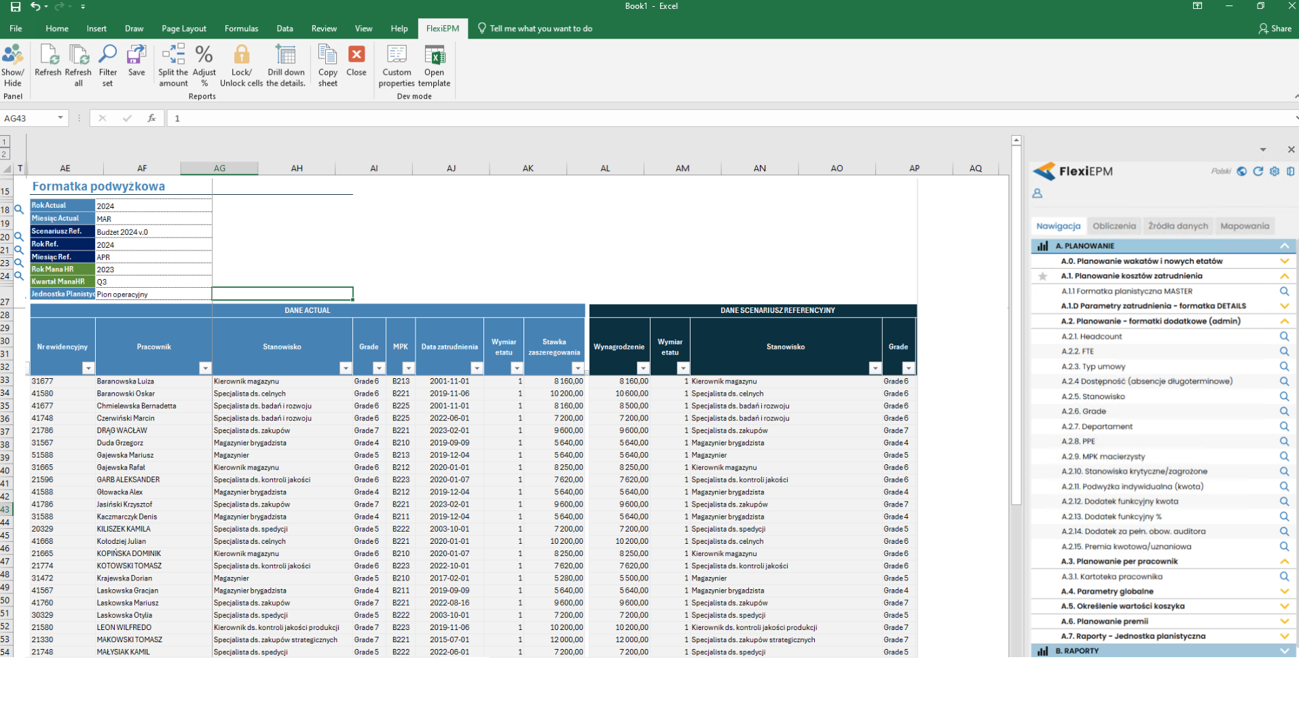Switch to the Obliczenia tab

tap(1114, 226)
